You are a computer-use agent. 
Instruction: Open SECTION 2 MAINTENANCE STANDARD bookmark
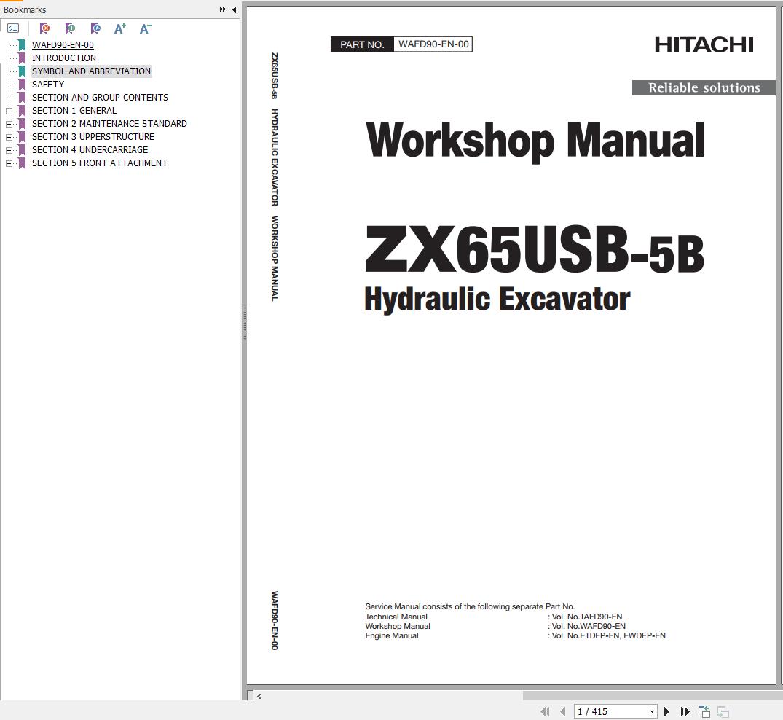click(109, 123)
